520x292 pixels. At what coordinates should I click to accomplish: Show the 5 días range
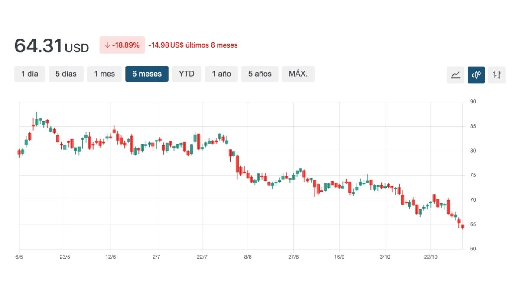[66, 74]
